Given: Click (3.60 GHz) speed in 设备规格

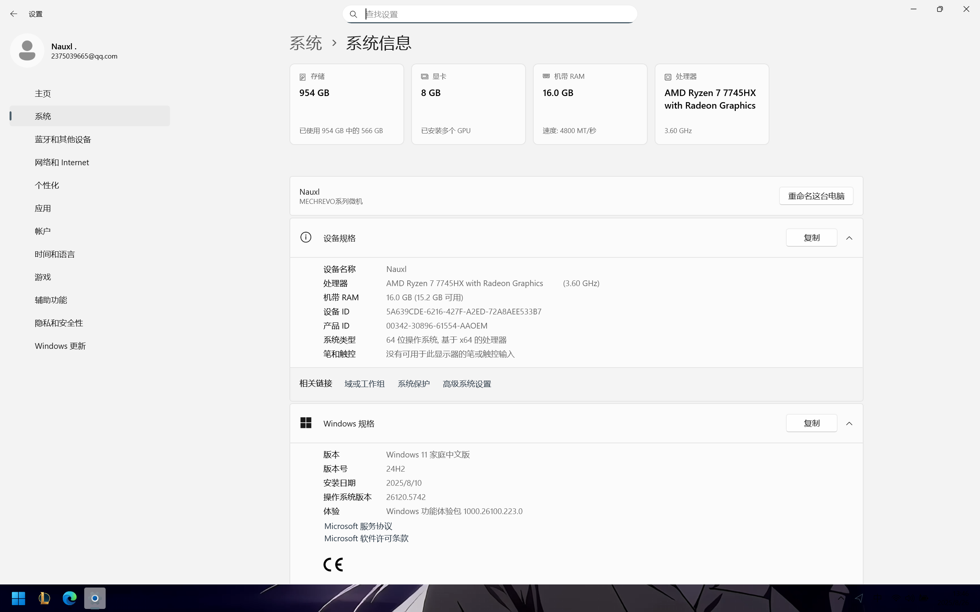Looking at the screenshot, I should (581, 283).
